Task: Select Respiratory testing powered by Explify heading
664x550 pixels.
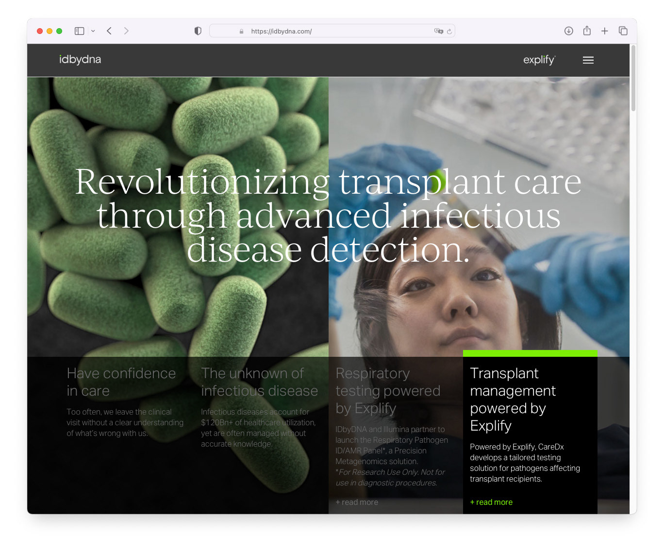Action: click(x=388, y=391)
